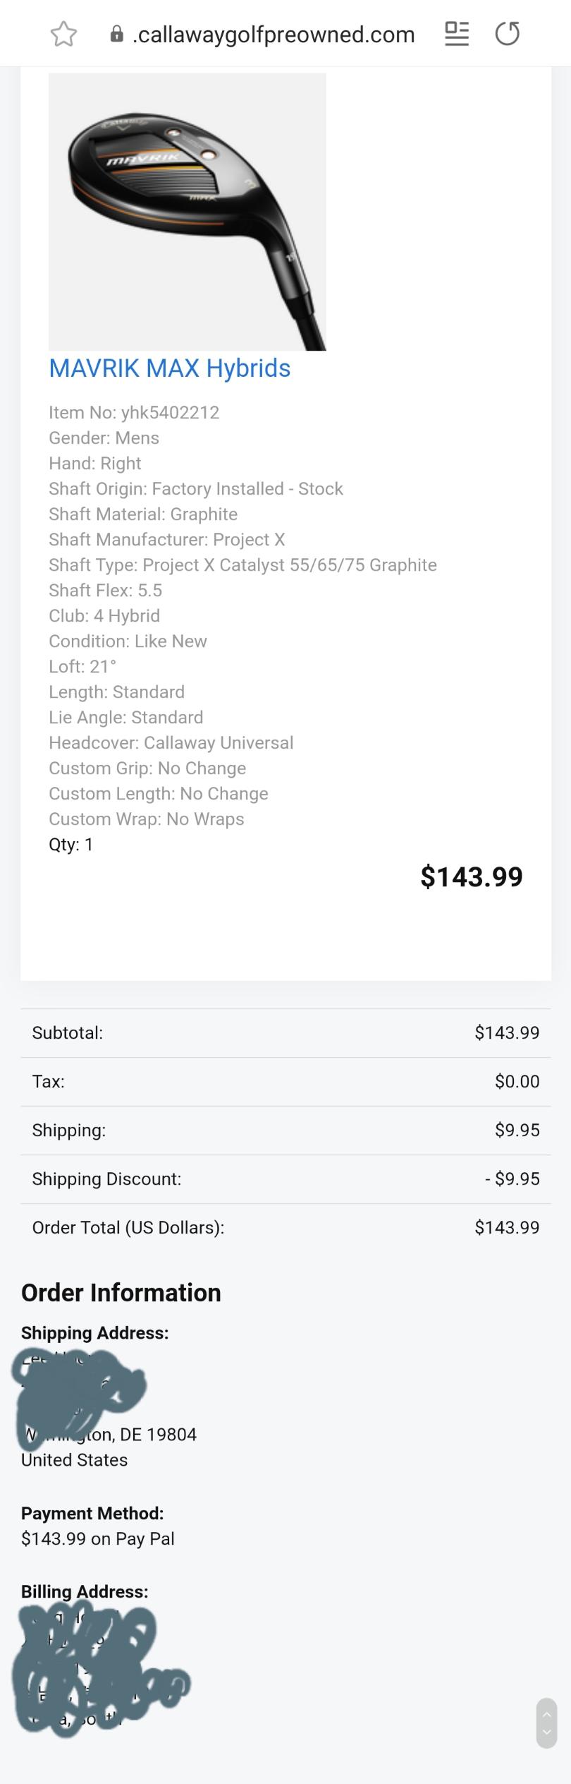Tap the Condition: Like New line
571x1784 pixels.
pyautogui.click(x=128, y=641)
